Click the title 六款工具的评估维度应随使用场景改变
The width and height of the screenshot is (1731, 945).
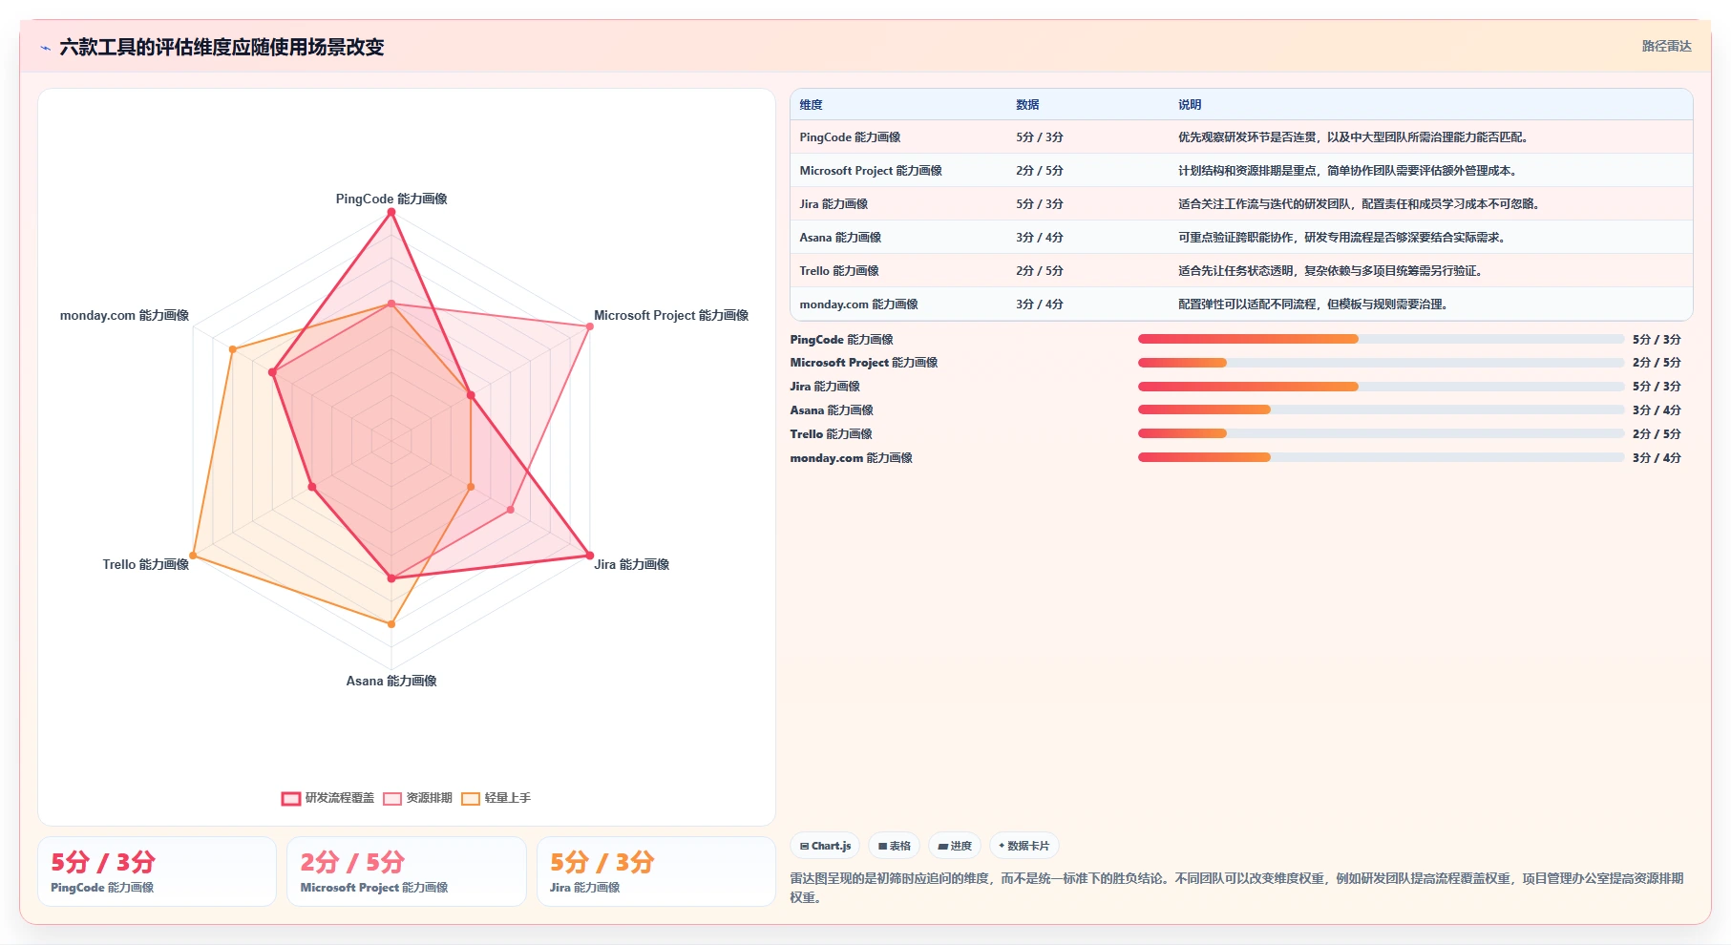pyautogui.click(x=222, y=47)
